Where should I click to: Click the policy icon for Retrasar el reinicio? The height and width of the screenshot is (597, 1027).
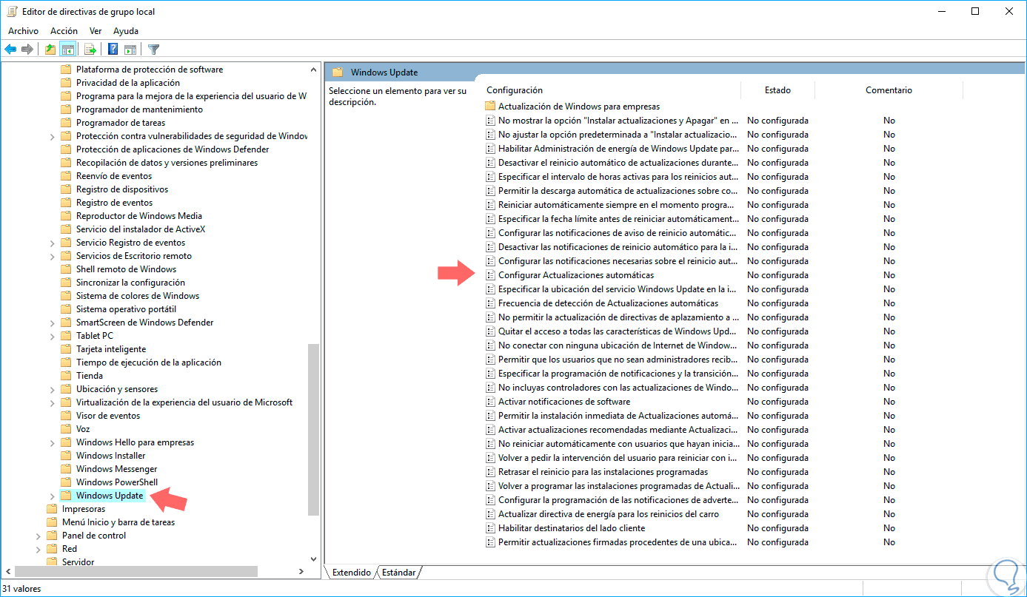pyautogui.click(x=489, y=472)
